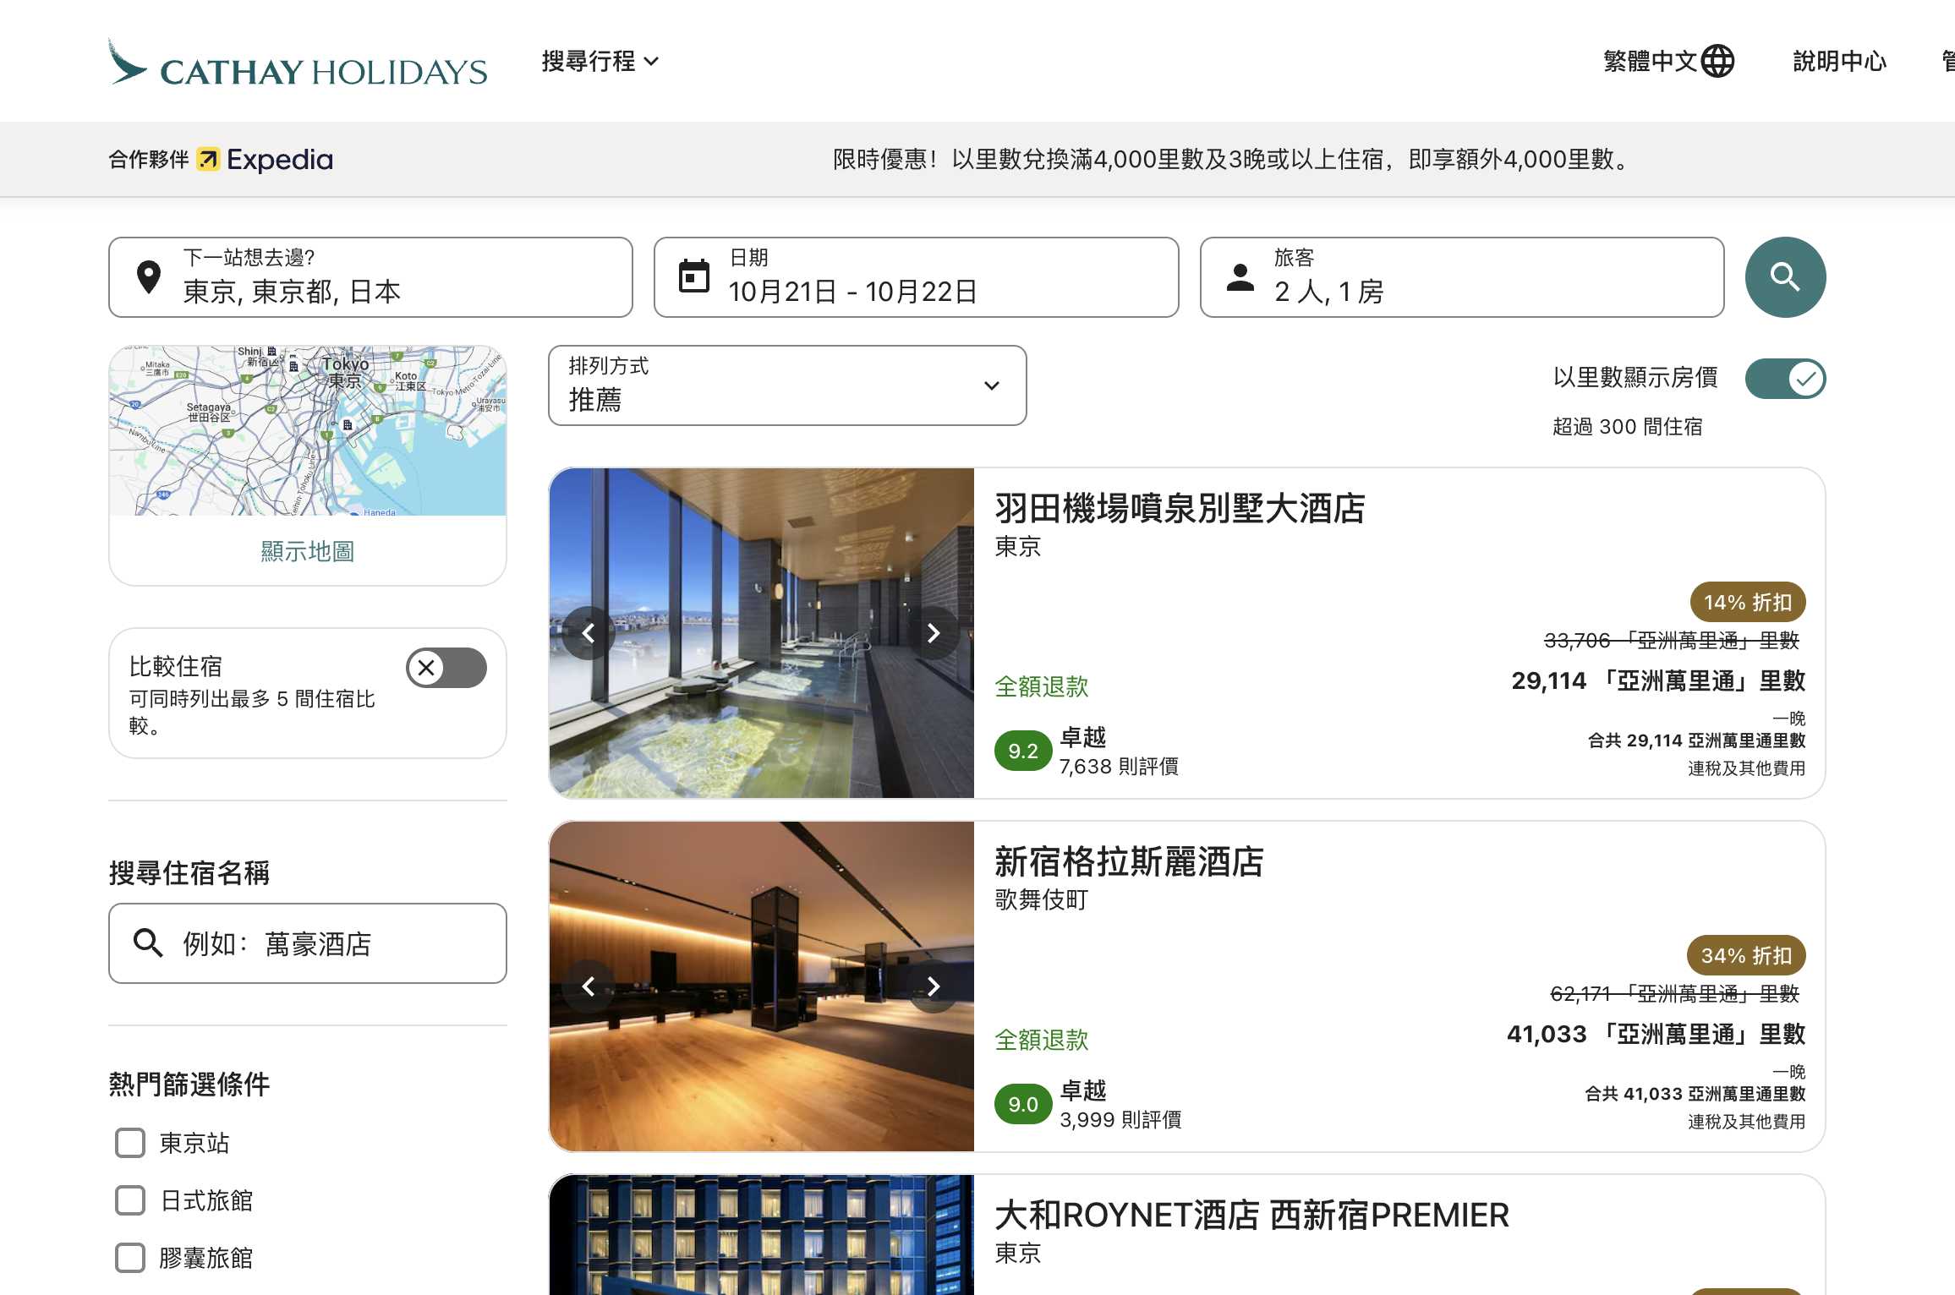Click the search magnifier button

click(x=1784, y=276)
